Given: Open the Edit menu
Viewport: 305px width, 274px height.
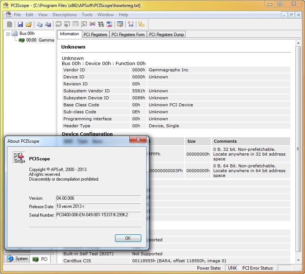Looking at the screenshot, I should [29, 15].
